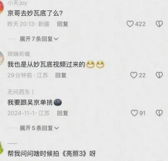
Task: Open 斑斓若曦's profile by username
Action: [x=18, y=54]
